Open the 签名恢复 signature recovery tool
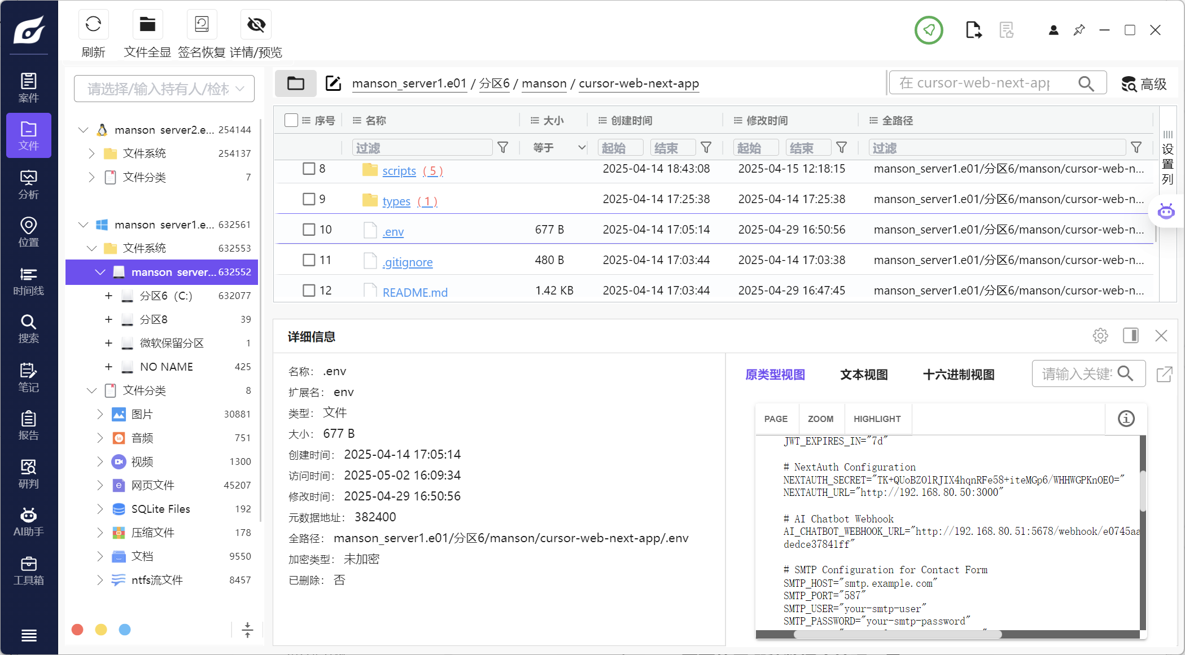The width and height of the screenshot is (1185, 655). [x=202, y=25]
